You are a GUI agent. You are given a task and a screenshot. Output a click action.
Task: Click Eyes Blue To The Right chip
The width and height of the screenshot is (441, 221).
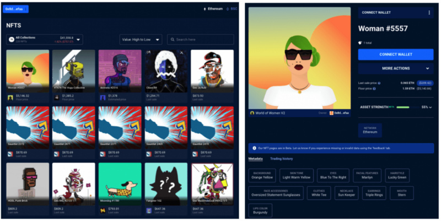(x=333, y=175)
